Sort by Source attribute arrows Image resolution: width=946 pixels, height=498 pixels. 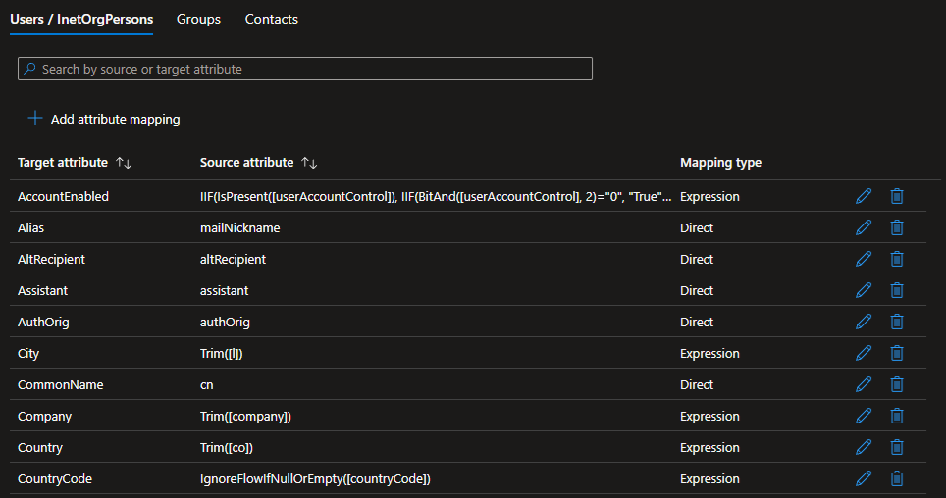point(309,163)
